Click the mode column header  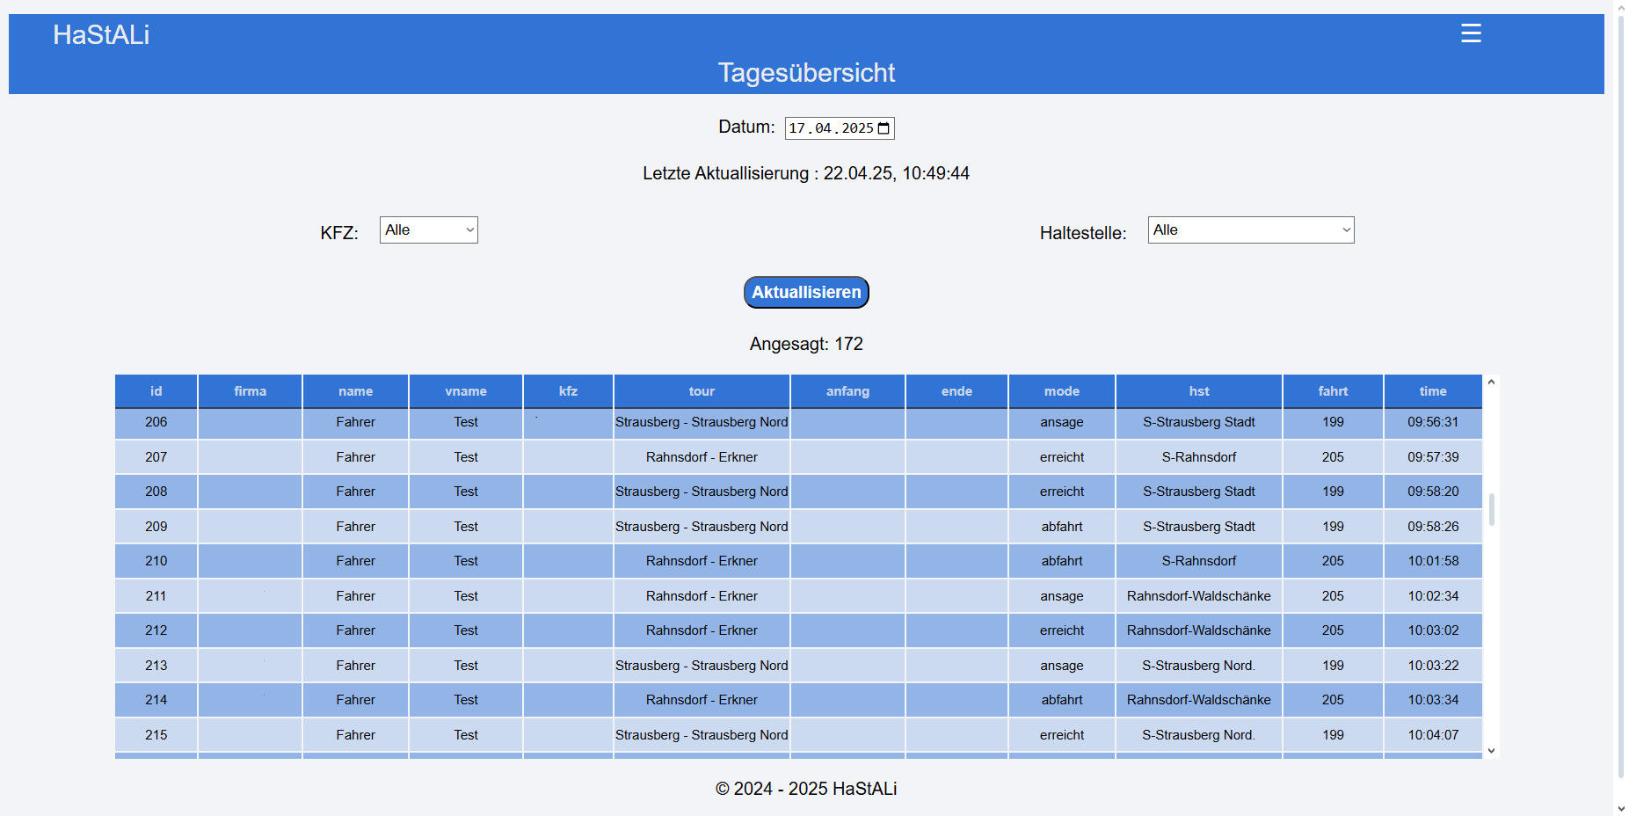click(x=1061, y=391)
